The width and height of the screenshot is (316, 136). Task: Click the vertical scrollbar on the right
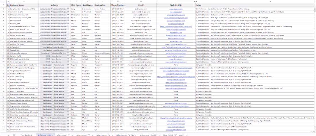[315, 10]
